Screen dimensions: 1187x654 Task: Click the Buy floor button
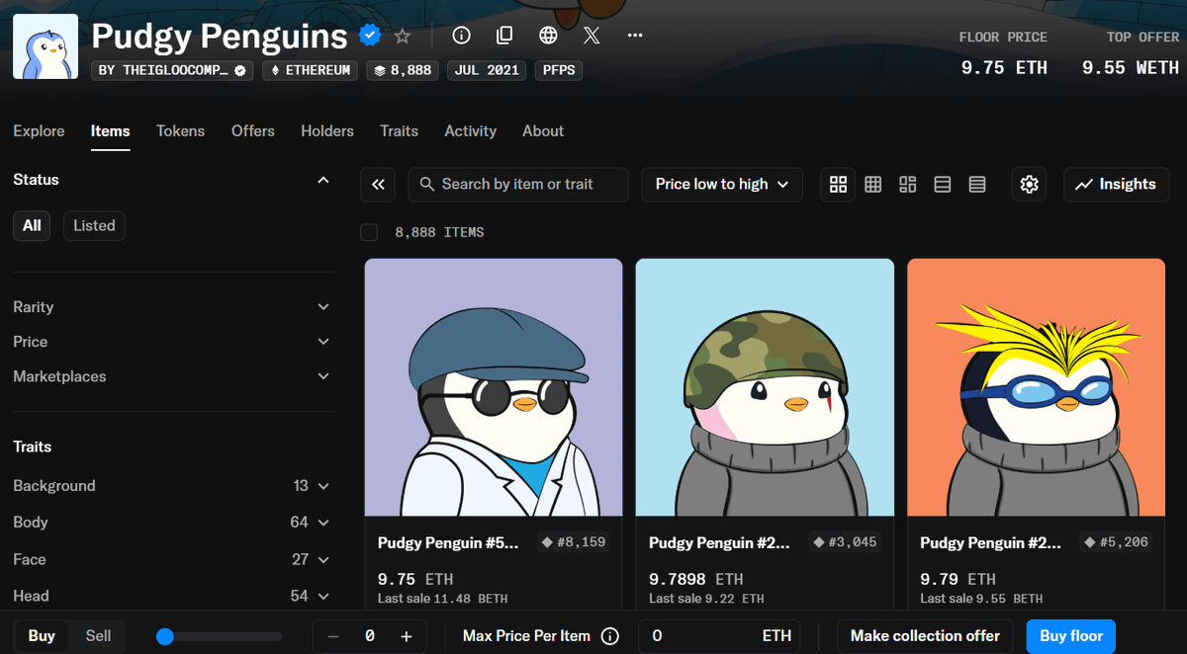point(1071,636)
